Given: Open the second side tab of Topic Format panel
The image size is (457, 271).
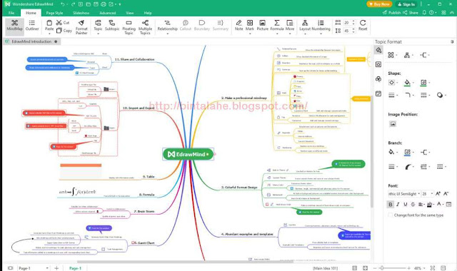Looking at the screenshot, I should tap(378, 64).
